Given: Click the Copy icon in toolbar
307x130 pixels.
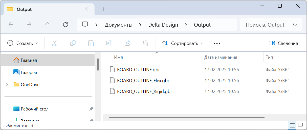Looking at the screenshot, I should (x=73, y=43).
